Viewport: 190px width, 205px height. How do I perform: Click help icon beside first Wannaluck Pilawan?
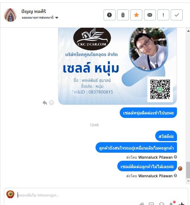click(175, 157)
